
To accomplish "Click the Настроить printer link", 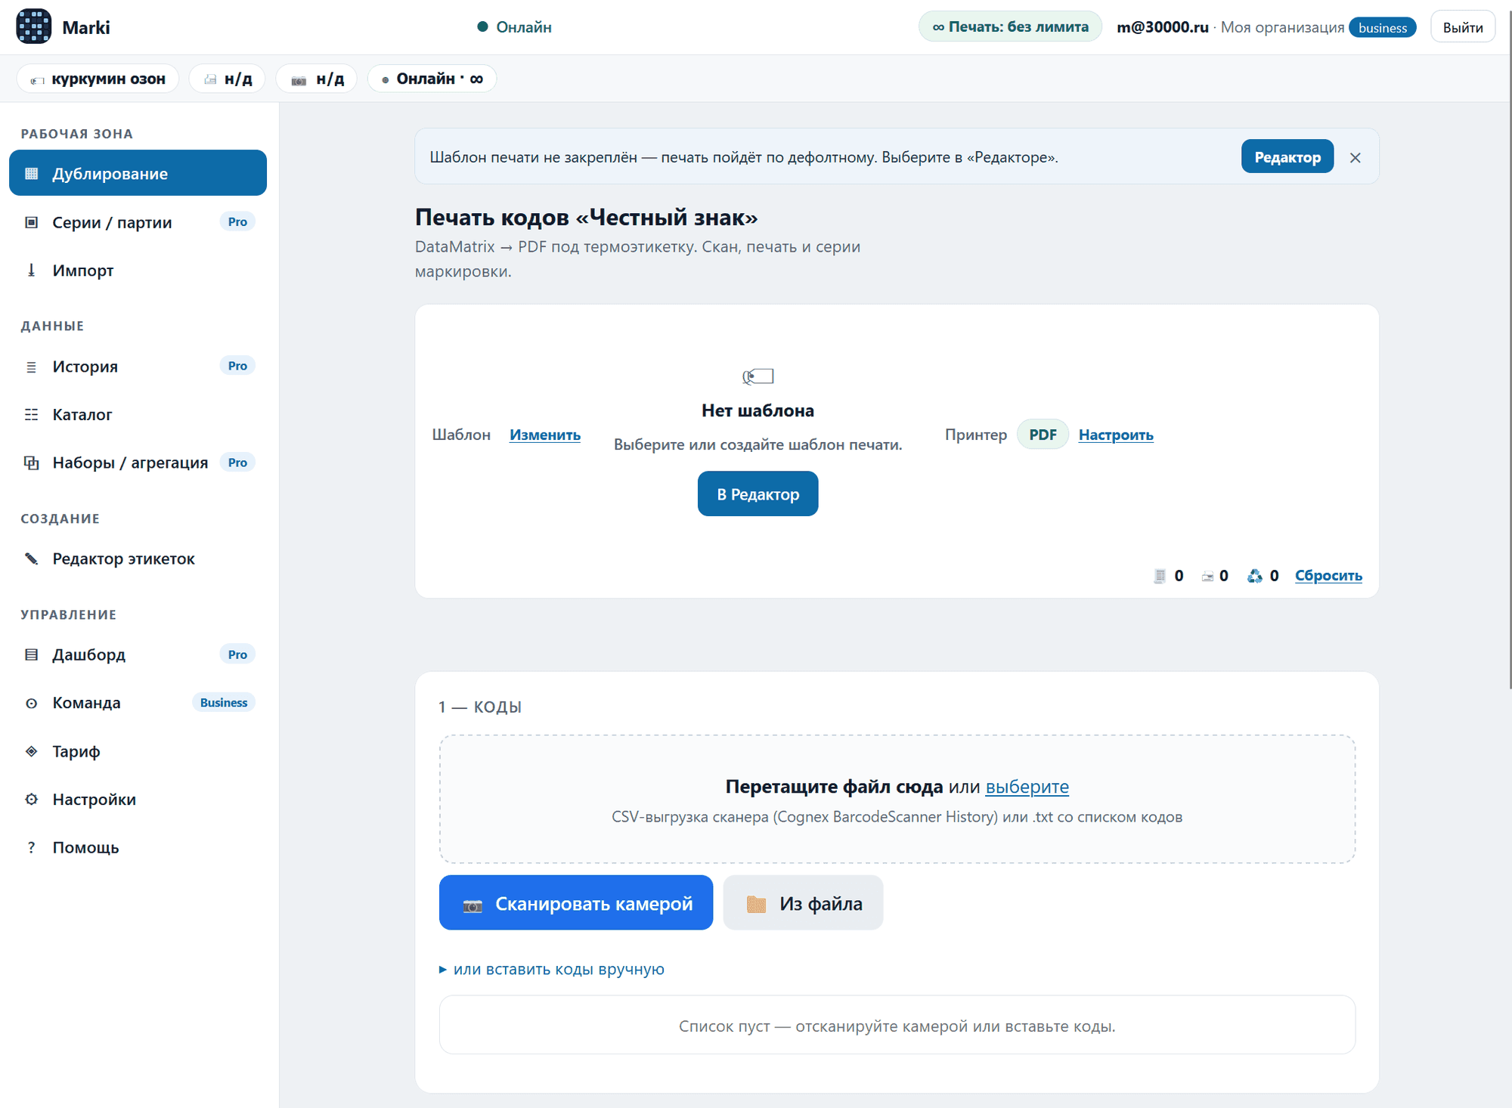I will [x=1116, y=435].
